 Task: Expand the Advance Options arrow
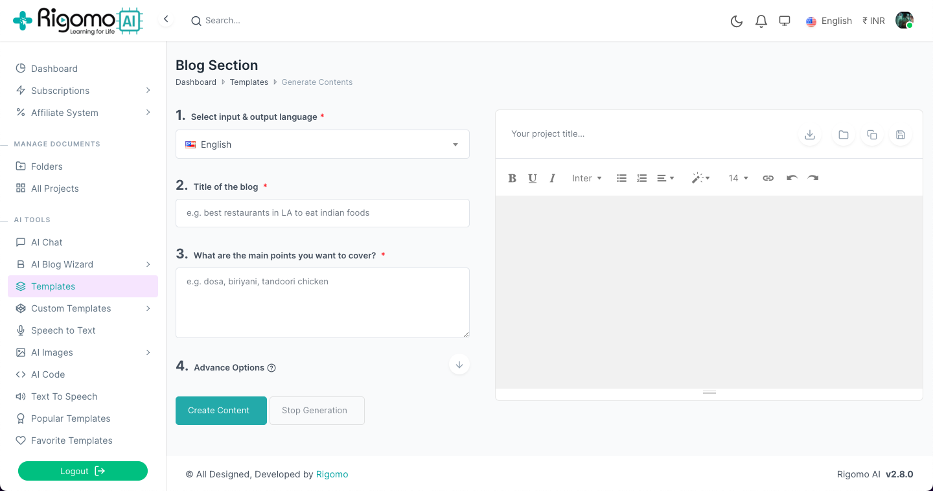pyautogui.click(x=459, y=365)
